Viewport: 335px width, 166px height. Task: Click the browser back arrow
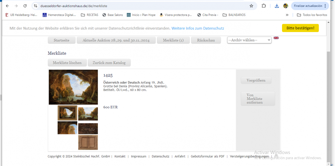point(8,6)
